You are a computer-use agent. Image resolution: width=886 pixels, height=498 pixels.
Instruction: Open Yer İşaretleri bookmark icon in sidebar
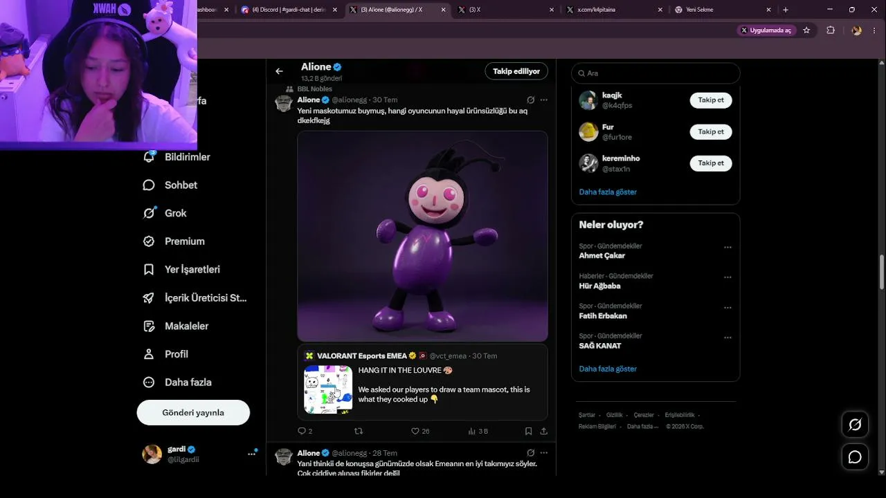(x=149, y=270)
